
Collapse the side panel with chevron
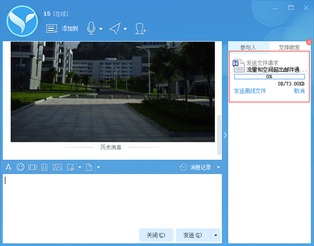[225, 135]
